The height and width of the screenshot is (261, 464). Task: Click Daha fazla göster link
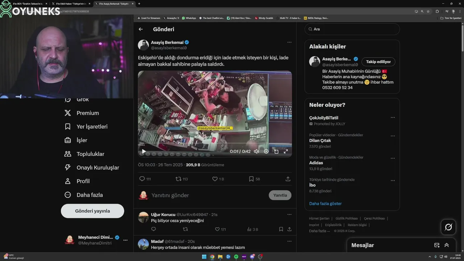325,204
